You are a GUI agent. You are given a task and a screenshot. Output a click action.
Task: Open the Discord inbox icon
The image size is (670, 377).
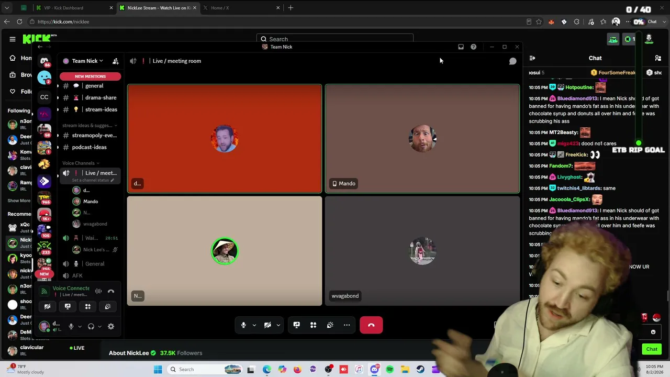pos(461,47)
